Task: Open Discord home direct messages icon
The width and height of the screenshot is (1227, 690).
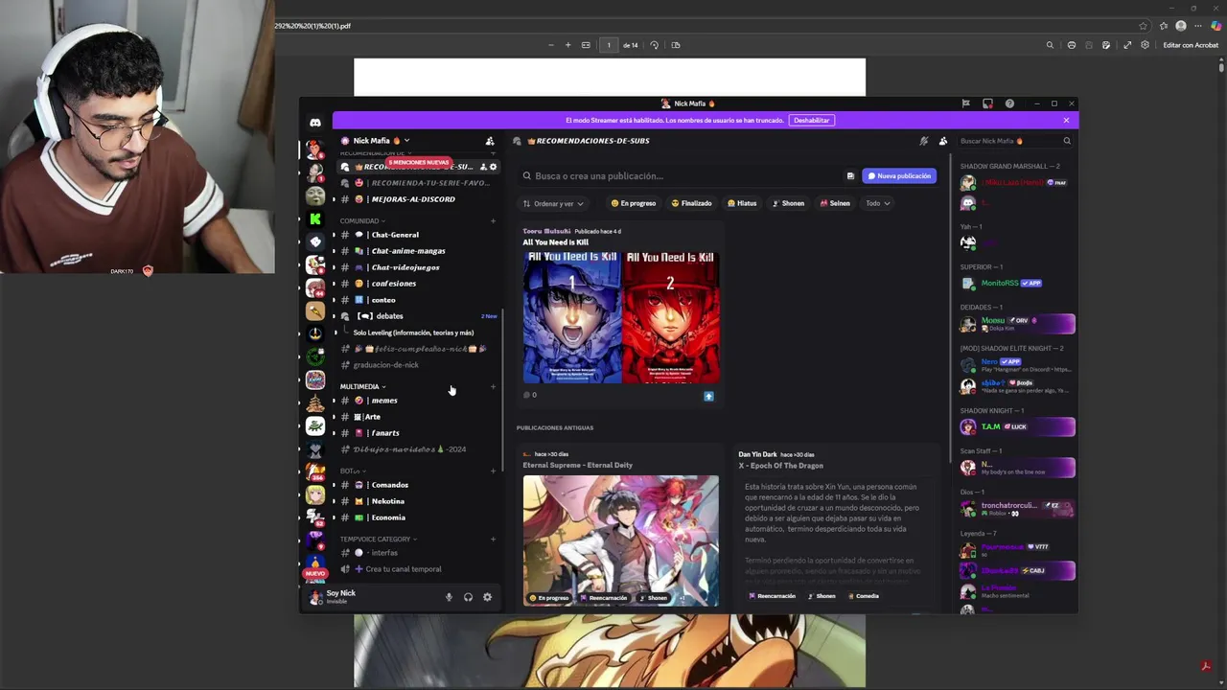Action: pyautogui.click(x=315, y=123)
